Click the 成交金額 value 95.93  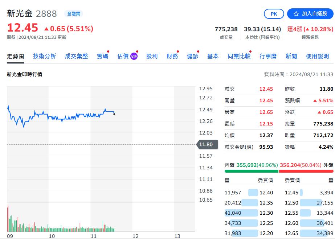266,147
